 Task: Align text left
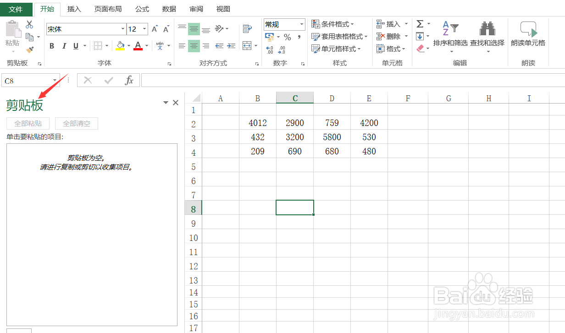click(182, 46)
